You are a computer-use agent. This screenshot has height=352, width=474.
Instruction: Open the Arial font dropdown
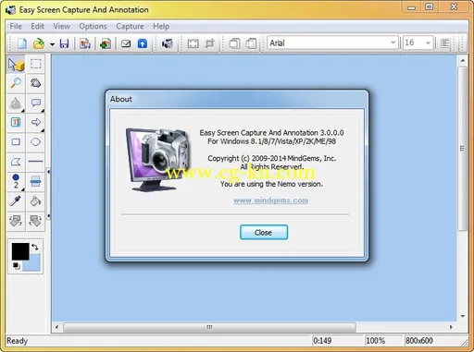[393, 42]
